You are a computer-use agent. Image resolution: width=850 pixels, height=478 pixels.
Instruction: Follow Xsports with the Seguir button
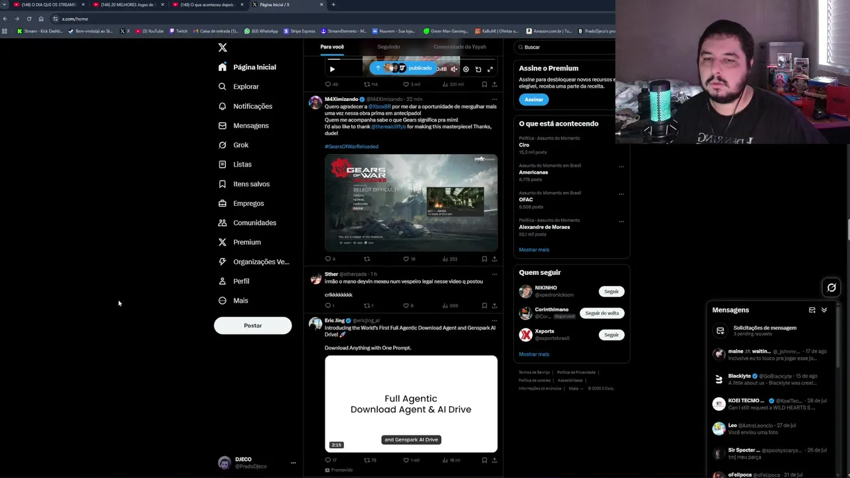coord(611,335)
